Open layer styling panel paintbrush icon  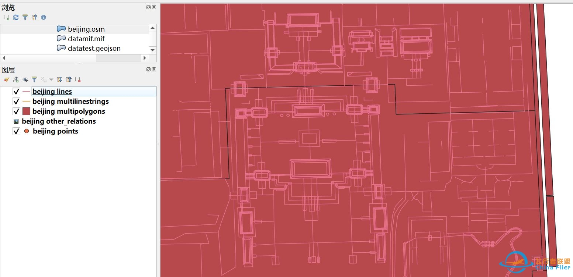(x=6, y=79)
